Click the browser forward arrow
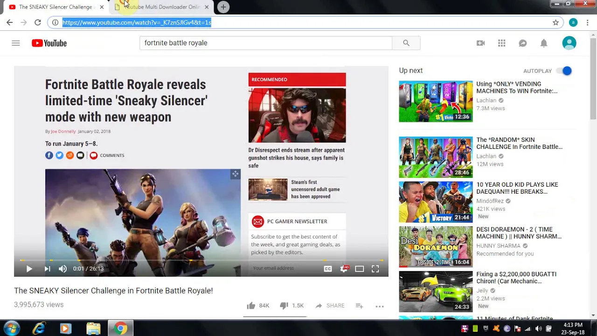 (x=24, y=22)
